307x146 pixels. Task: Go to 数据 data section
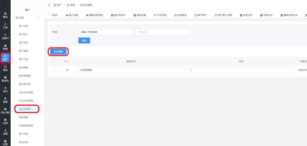coord(5,47)
